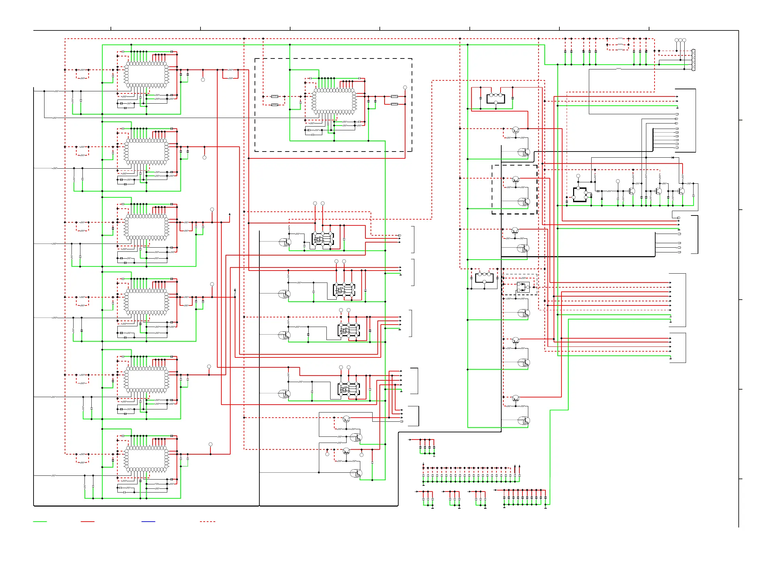Click the red solid legend line sample

pos(88,522)
